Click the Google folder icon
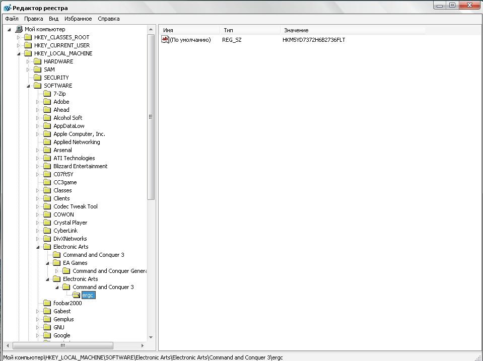Screen dimensions: 483x361 tap(47, 335)
